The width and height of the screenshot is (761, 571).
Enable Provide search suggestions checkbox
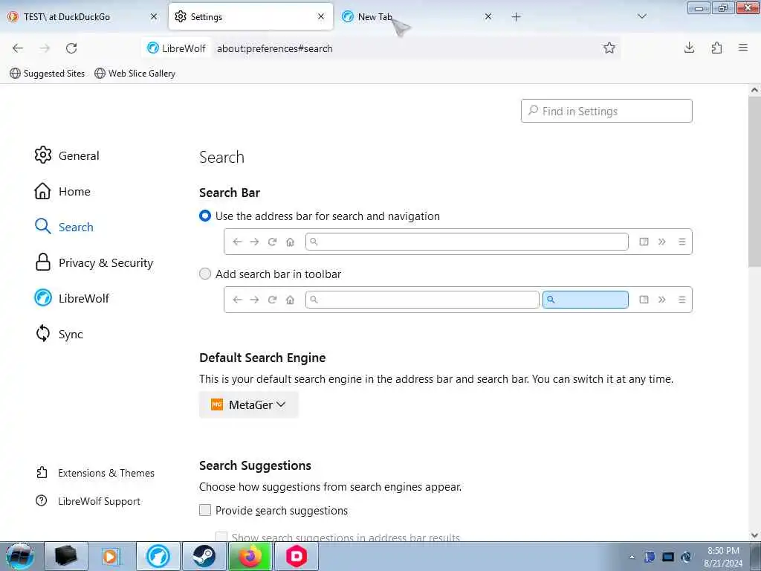tap(205, 510)
